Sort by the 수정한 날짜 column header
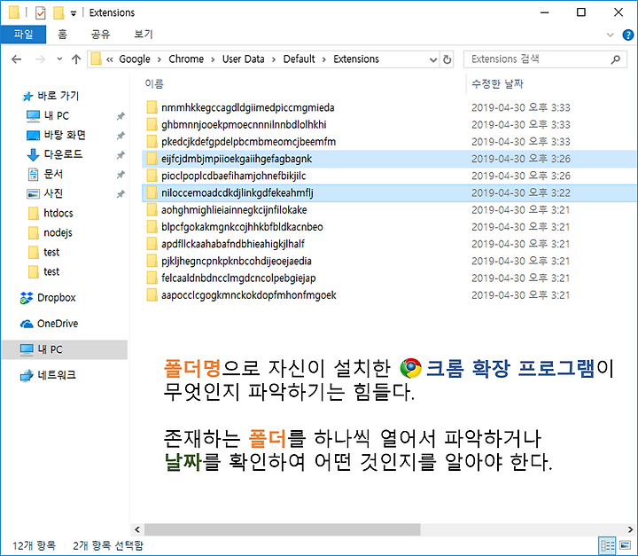 pyautogui.click(x=497, y=84)
